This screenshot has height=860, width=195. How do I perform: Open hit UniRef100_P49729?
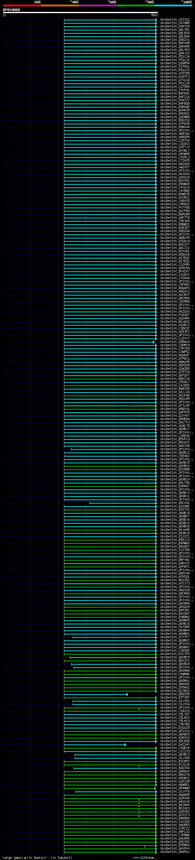coord(175,26)
